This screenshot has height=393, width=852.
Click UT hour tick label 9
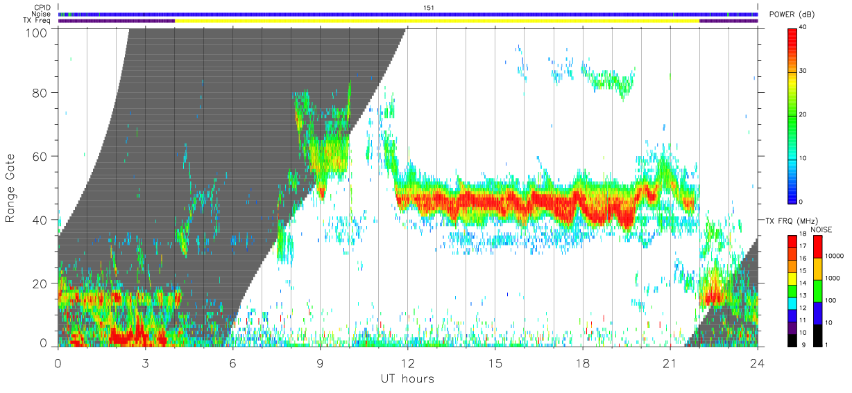point(320,363)
